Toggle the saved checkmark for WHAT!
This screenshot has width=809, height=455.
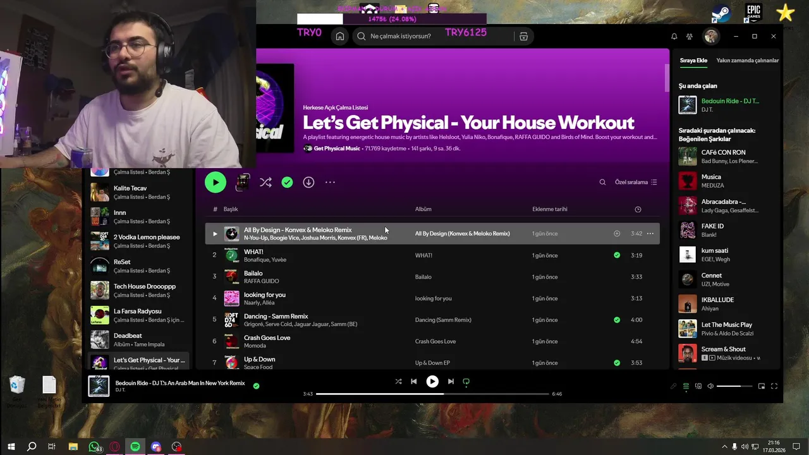617,255
